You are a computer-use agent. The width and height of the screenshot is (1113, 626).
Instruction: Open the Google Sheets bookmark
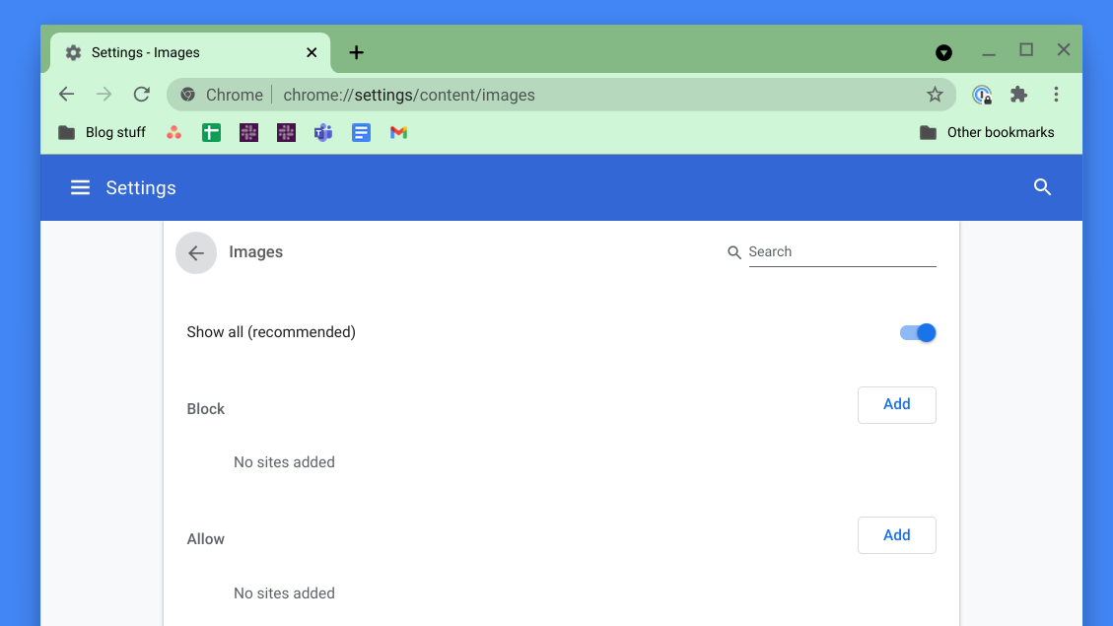coord(211,132)
